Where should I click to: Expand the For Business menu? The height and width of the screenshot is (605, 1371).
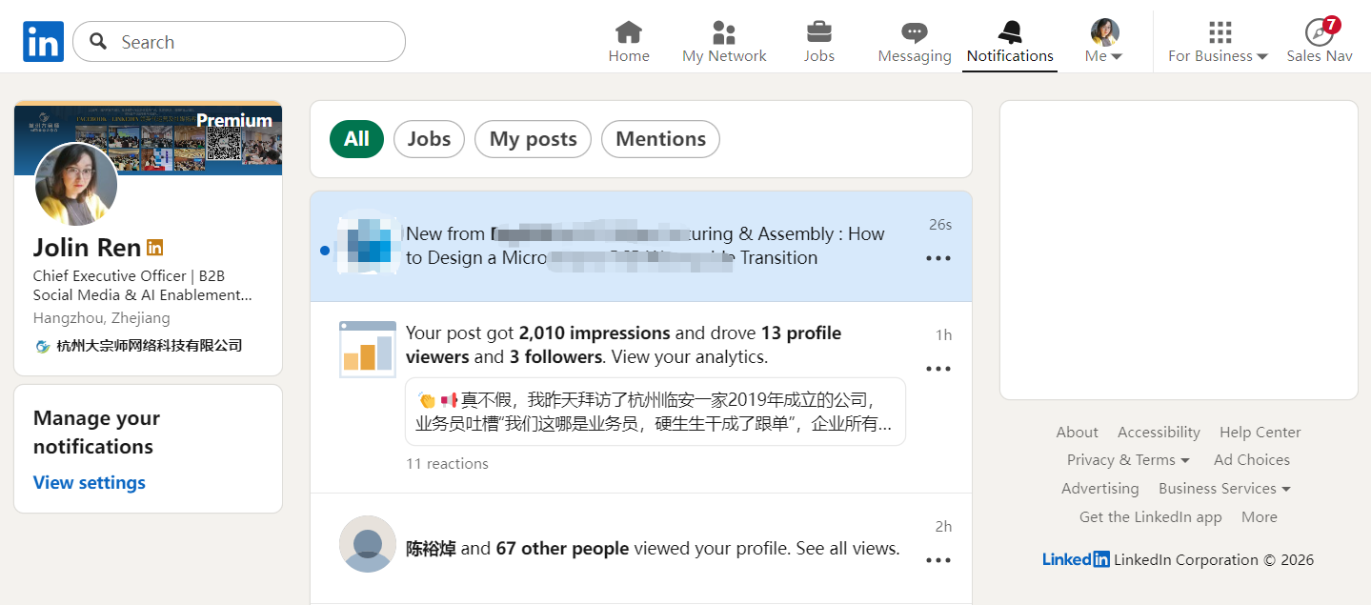(1219, 42)
